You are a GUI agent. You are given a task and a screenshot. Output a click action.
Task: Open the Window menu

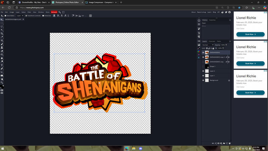(x=41, y=12)
